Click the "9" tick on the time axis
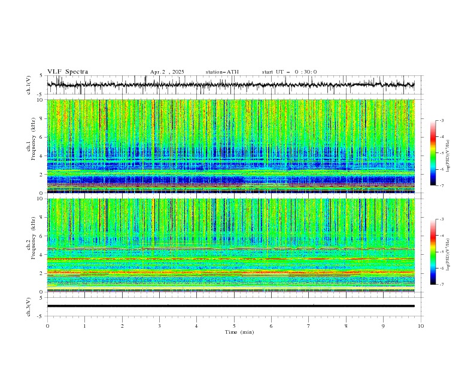Screen dimensions: 474x366 point(383,326)
